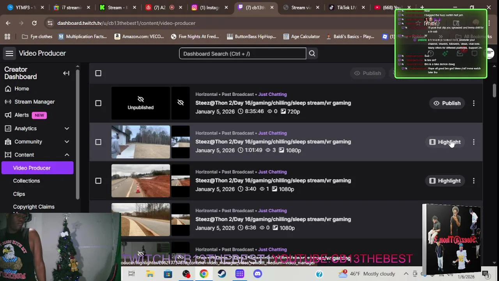Collapse the Creator Dashboard sidebar

tap(66, 73)
